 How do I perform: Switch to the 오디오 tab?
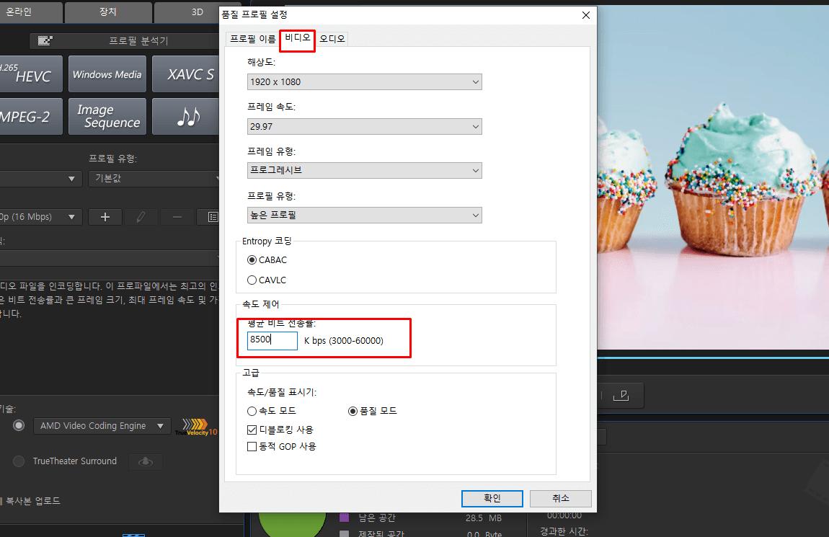[x=332, y=38]
